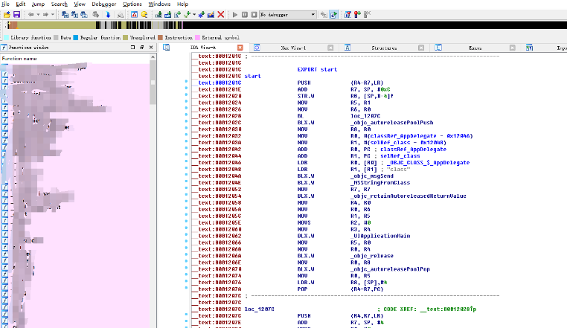The image size is (567, 328).
Task: Click the binoculars search icon
Action: (x=95, y=14)
